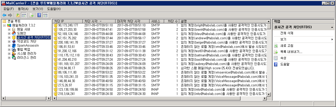336x107 pixels.
Task: Select the row with IP 218.3.64.241
Action: coord(160,94)
